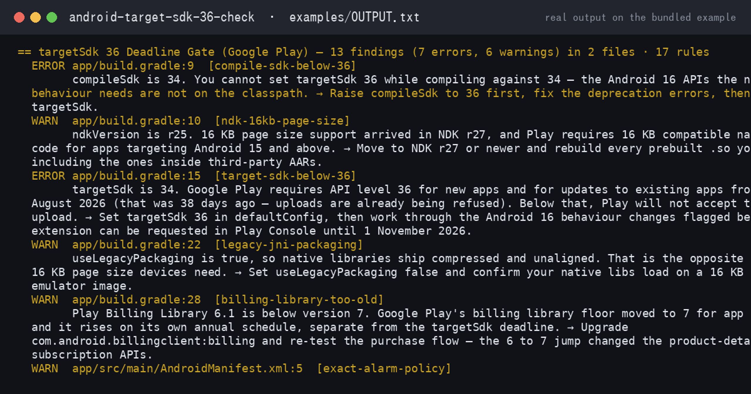Click the path 'app/build.gradle:9'
This screenshot has height=394, width=751.
tap(133, 66)
